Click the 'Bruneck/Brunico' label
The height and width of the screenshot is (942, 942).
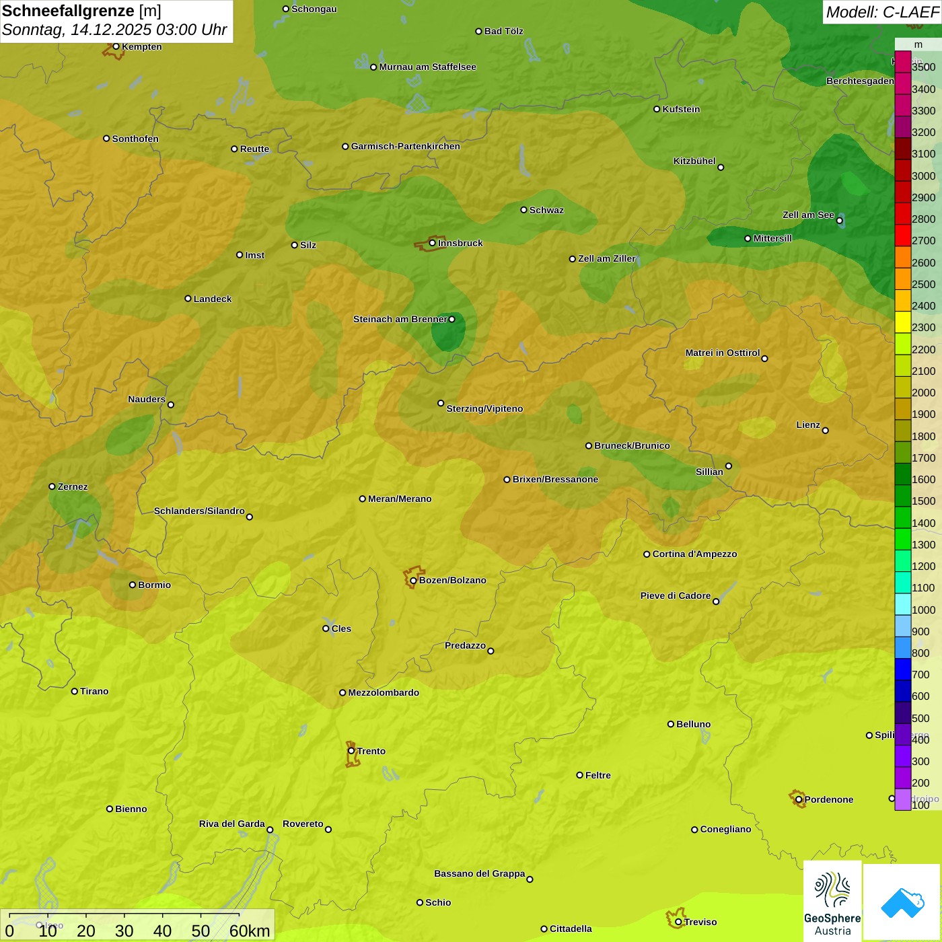pyautogui.click(x=632, y=445)
